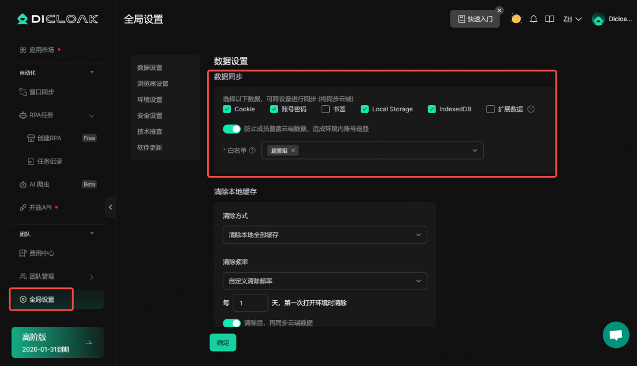Click the gold coin rewards icon
The width and height of the screenshot is (637, 366).
tap(516, 19)
